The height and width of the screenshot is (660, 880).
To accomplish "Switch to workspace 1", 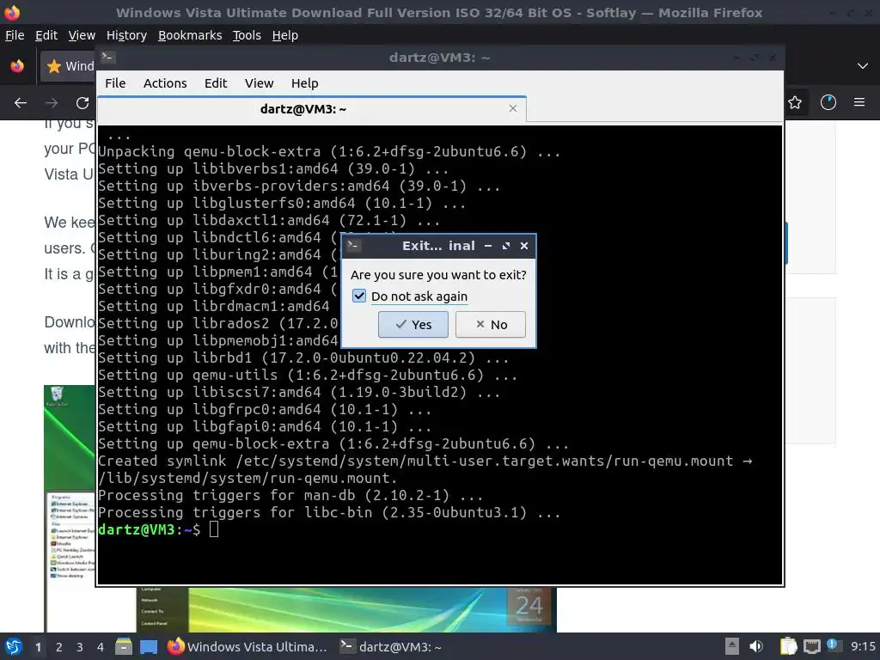I will [38, 647].
